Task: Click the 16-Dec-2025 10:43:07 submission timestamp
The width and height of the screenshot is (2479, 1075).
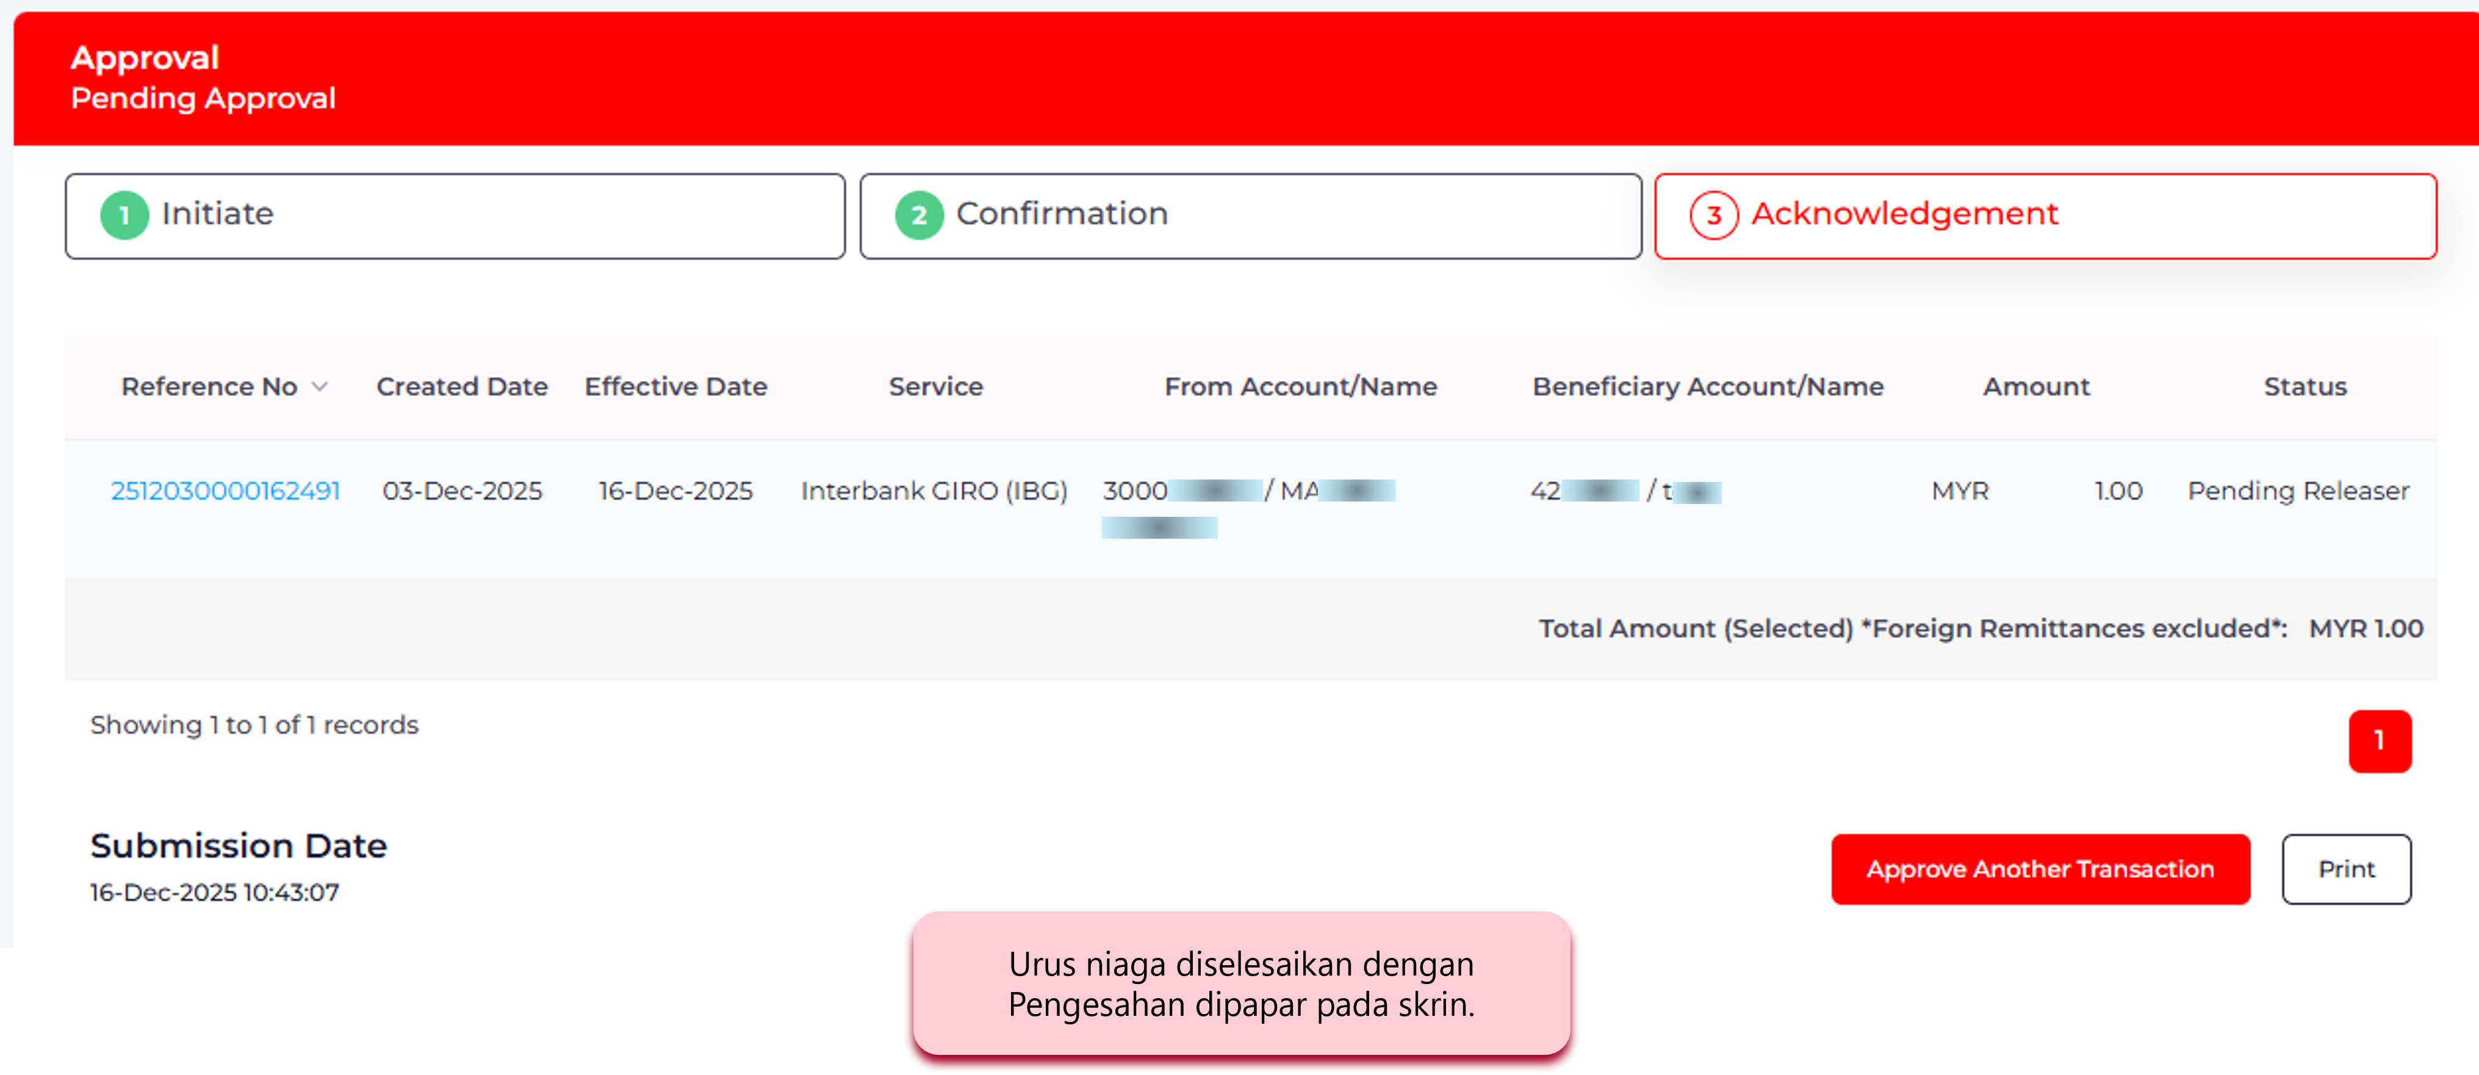Action: (215, 892)
